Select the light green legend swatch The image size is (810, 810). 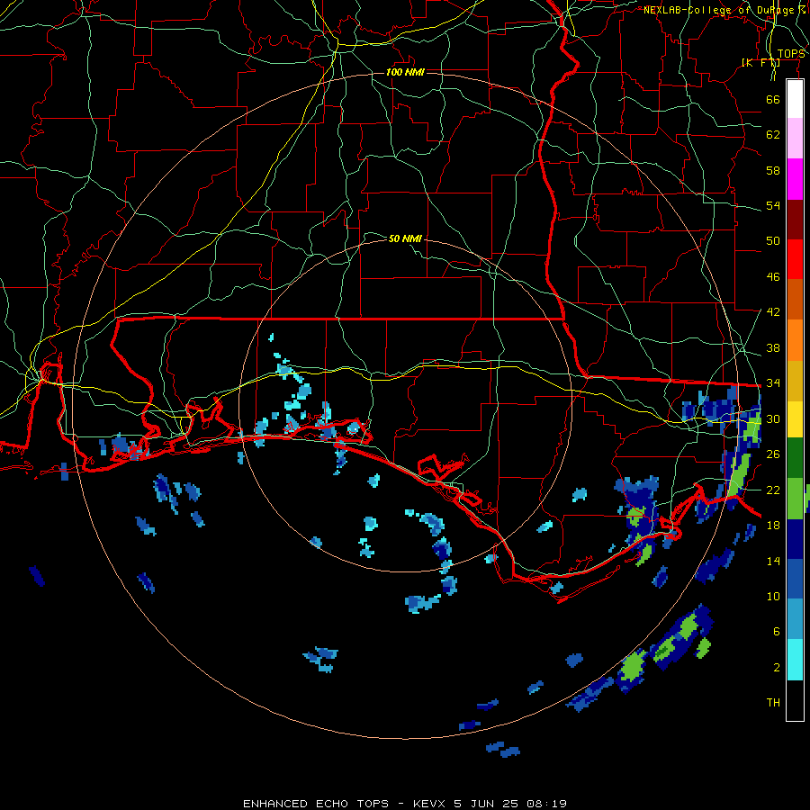[795, 499]
